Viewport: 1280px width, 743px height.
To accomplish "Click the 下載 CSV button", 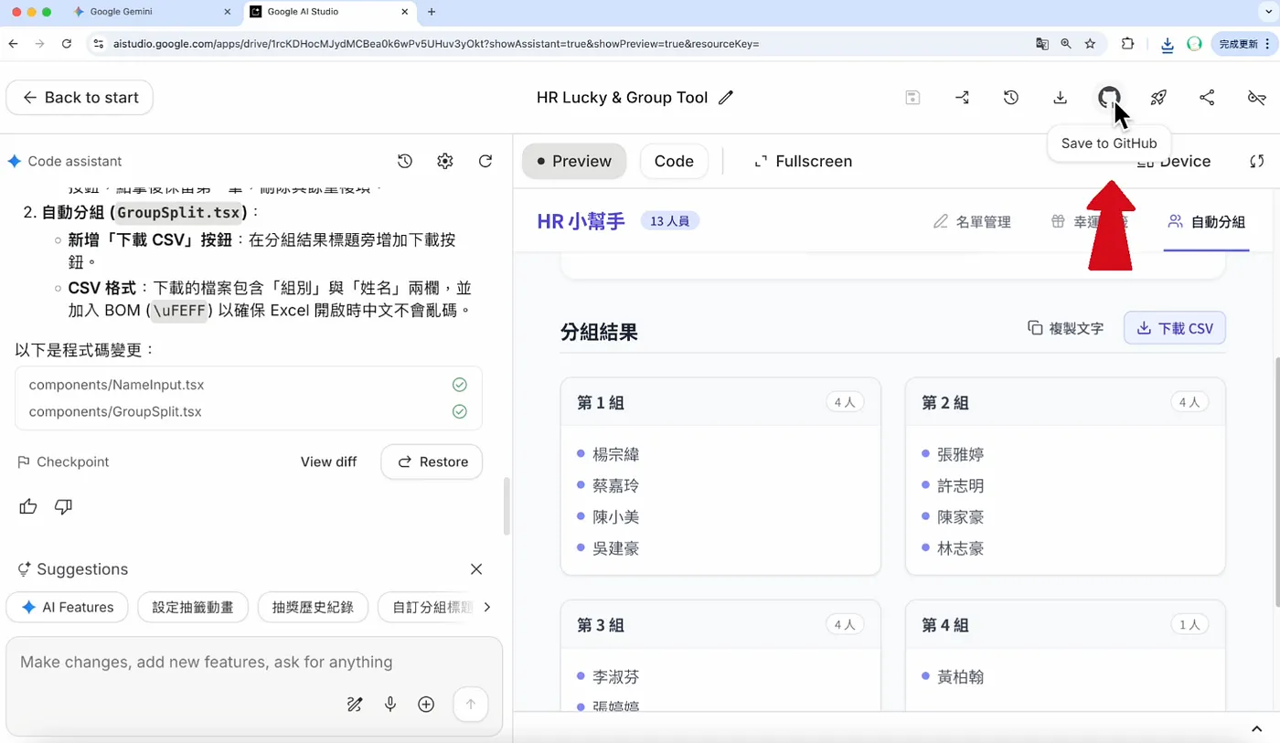I will 1175,328.
